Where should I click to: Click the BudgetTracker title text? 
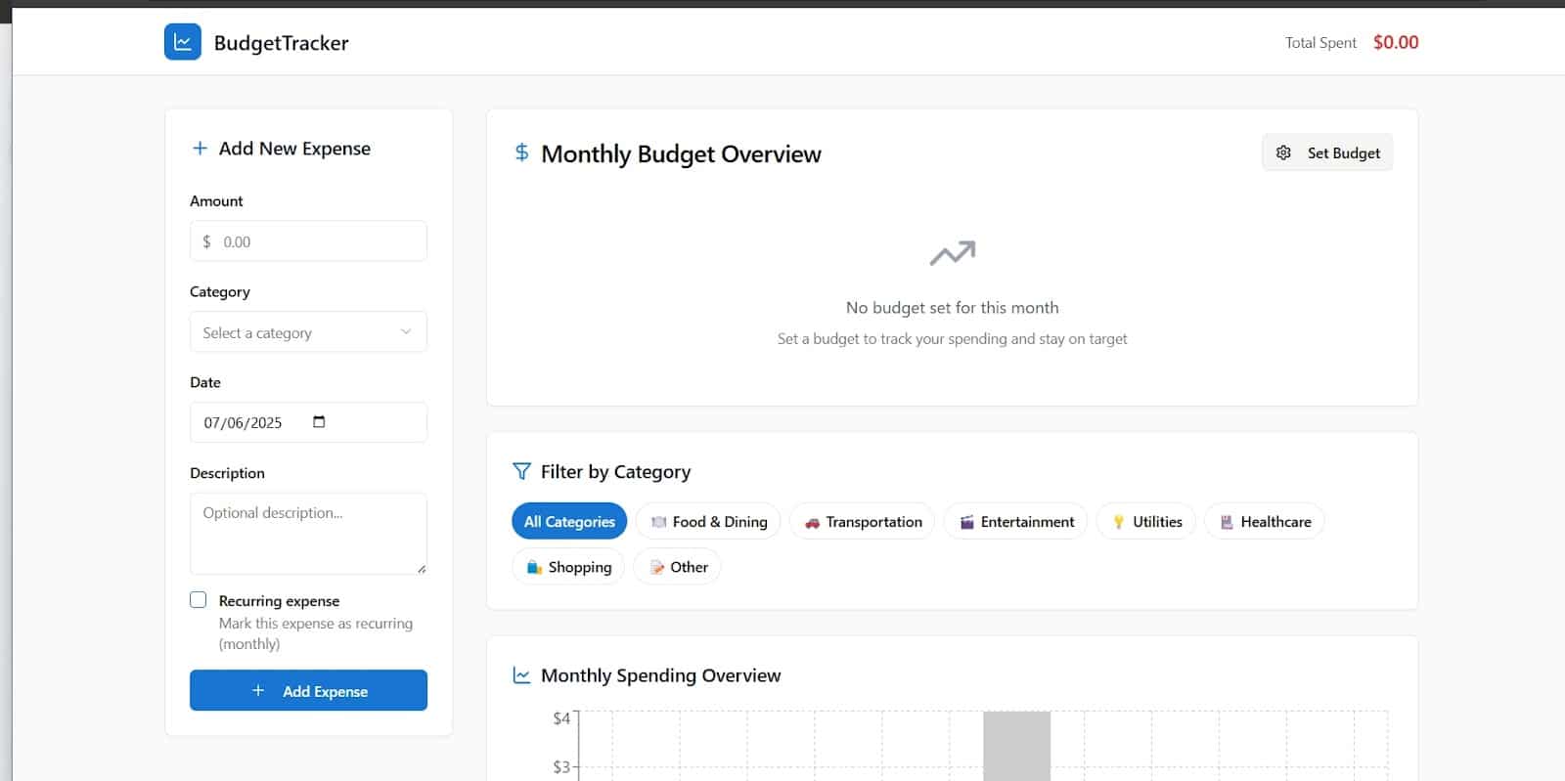coord(282,43)
